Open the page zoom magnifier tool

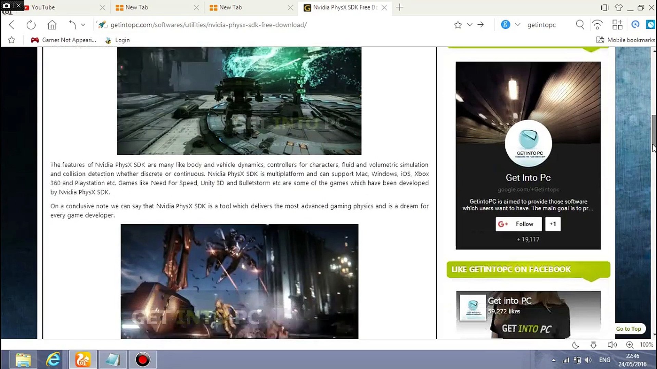[x=630, y=345]
